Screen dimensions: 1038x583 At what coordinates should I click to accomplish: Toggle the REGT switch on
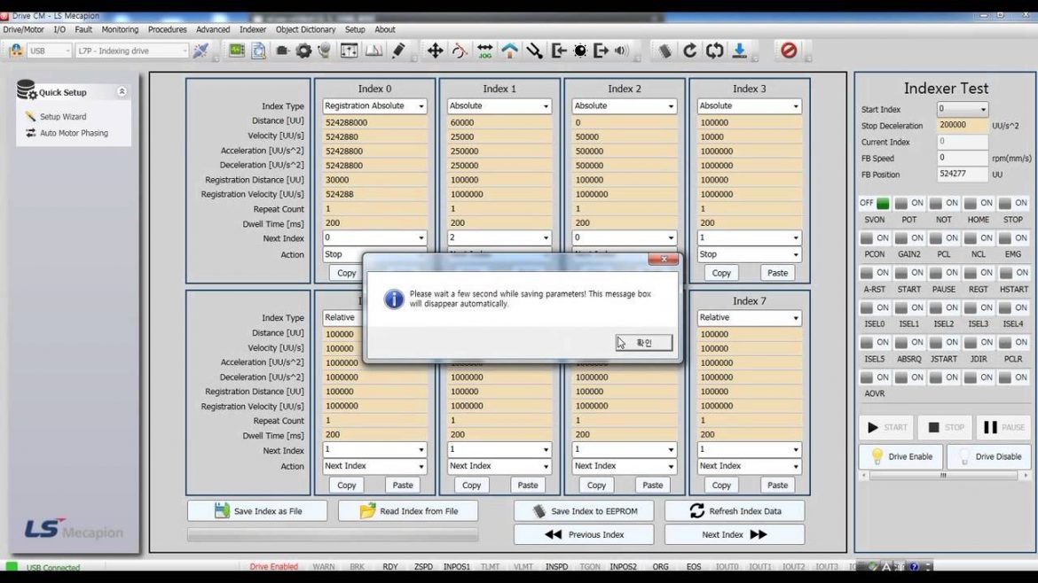979,272
